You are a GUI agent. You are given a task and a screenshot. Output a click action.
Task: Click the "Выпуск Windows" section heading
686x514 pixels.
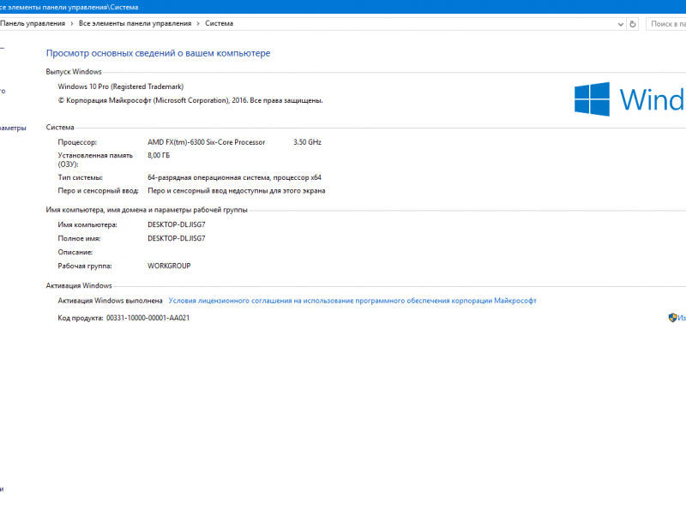tap(74, 72)
